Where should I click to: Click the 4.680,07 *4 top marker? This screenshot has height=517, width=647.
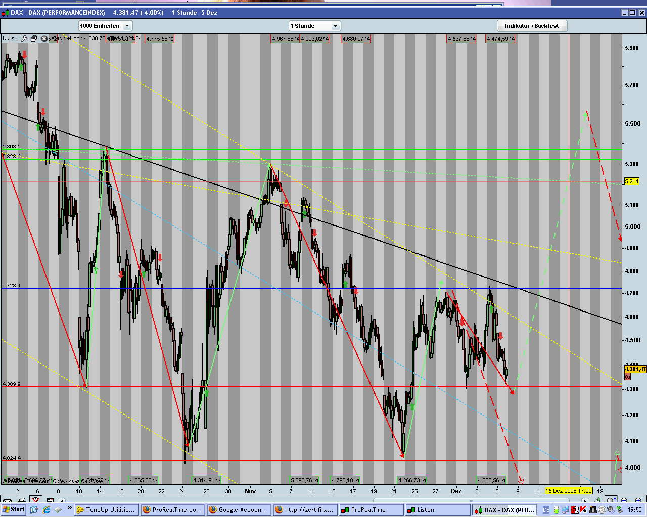coord(356,39)
